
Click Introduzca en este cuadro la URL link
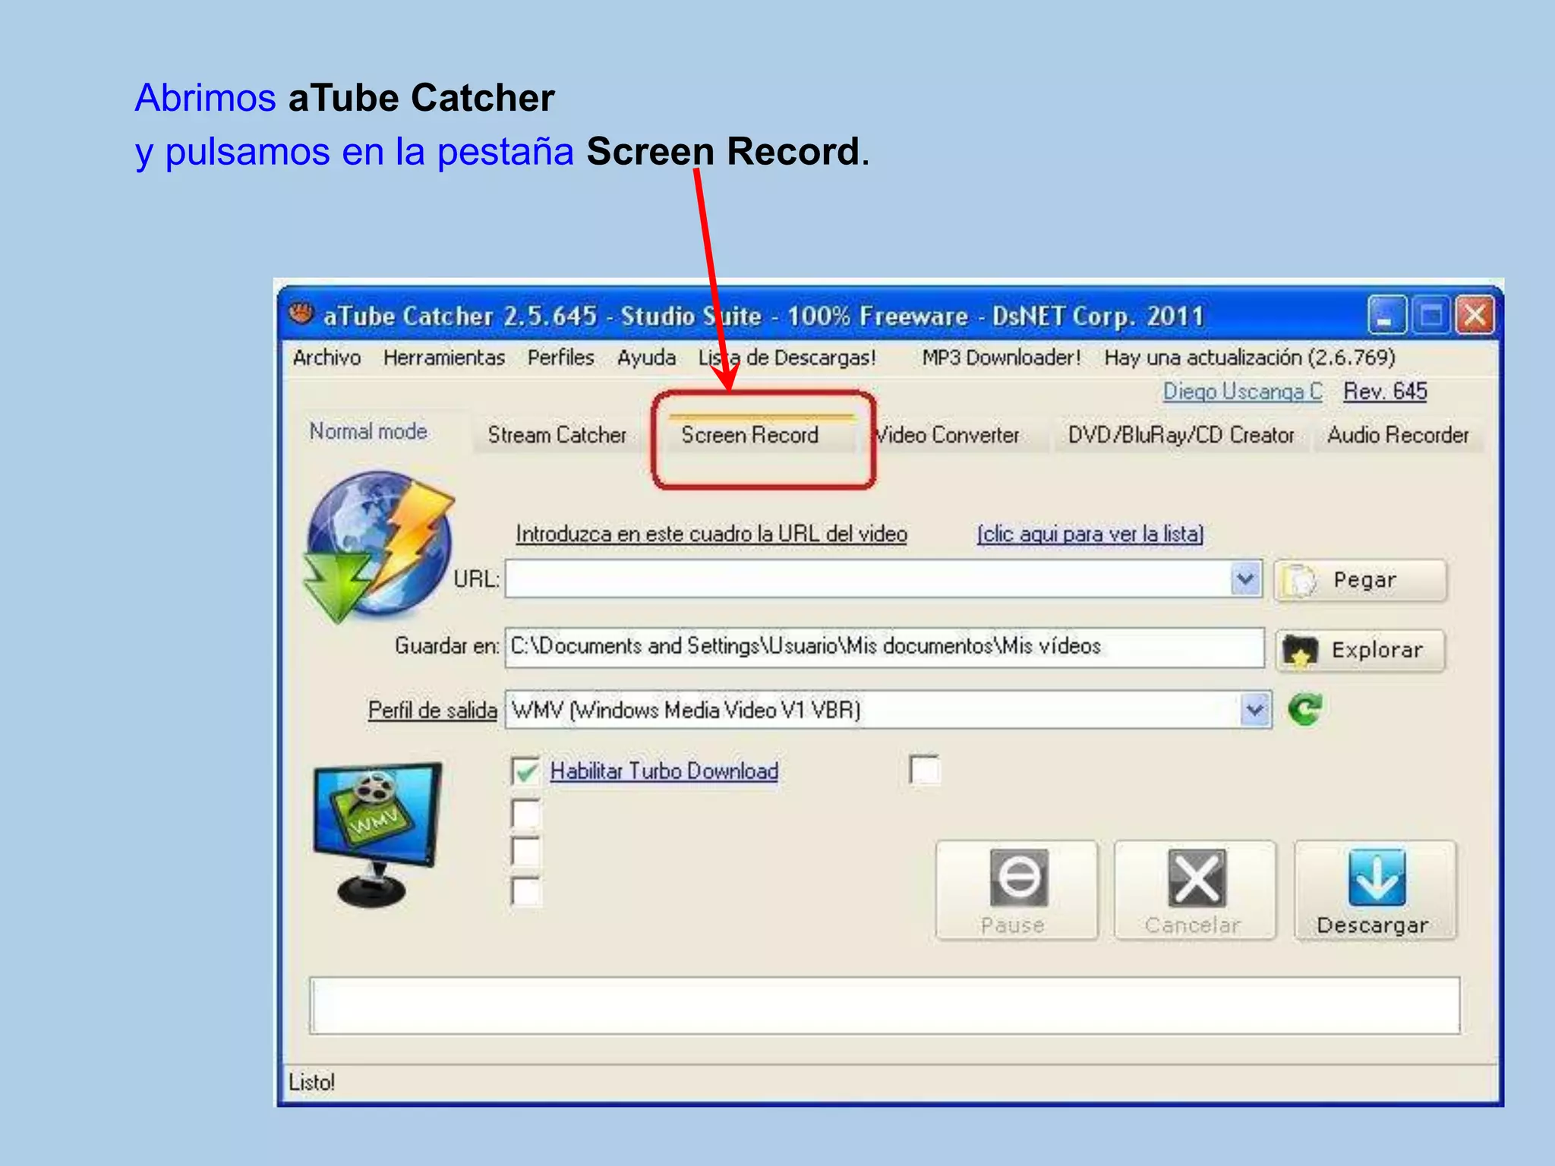click(x=711, y=534)
